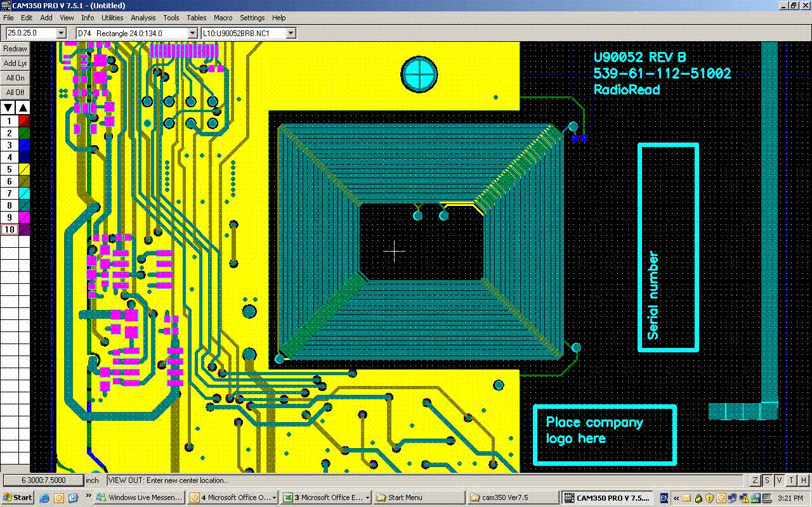Select active layer 10 number
Viewport: 812px width, 507px height.
(9, 229)
